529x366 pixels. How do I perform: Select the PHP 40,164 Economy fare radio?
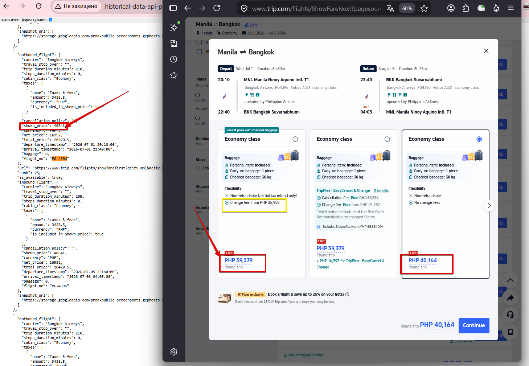[x=479, y=139]
